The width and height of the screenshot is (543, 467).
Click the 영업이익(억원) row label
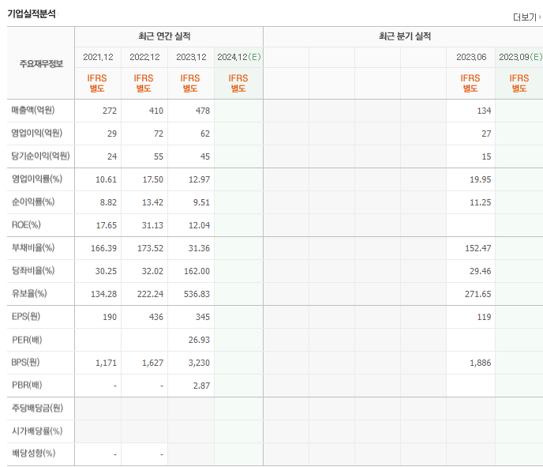point(37,133)
